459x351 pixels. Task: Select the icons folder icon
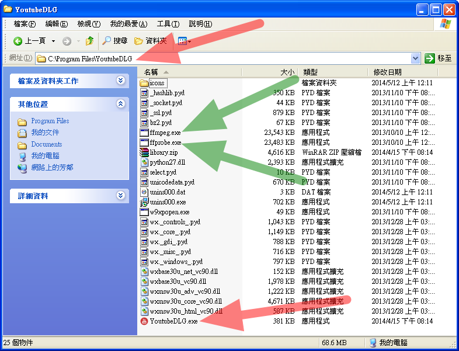pyautogui.click(x=144, y=83)
